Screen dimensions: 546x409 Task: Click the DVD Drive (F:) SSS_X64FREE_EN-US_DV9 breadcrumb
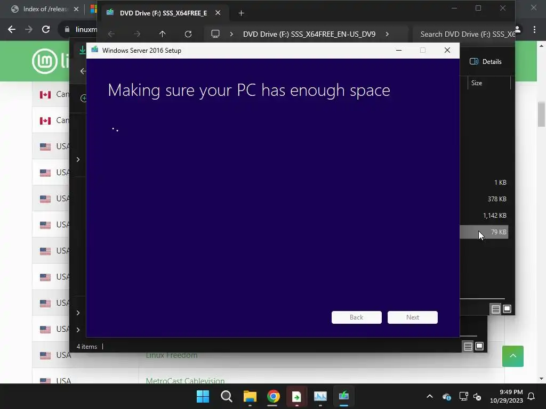coord(309,34)
